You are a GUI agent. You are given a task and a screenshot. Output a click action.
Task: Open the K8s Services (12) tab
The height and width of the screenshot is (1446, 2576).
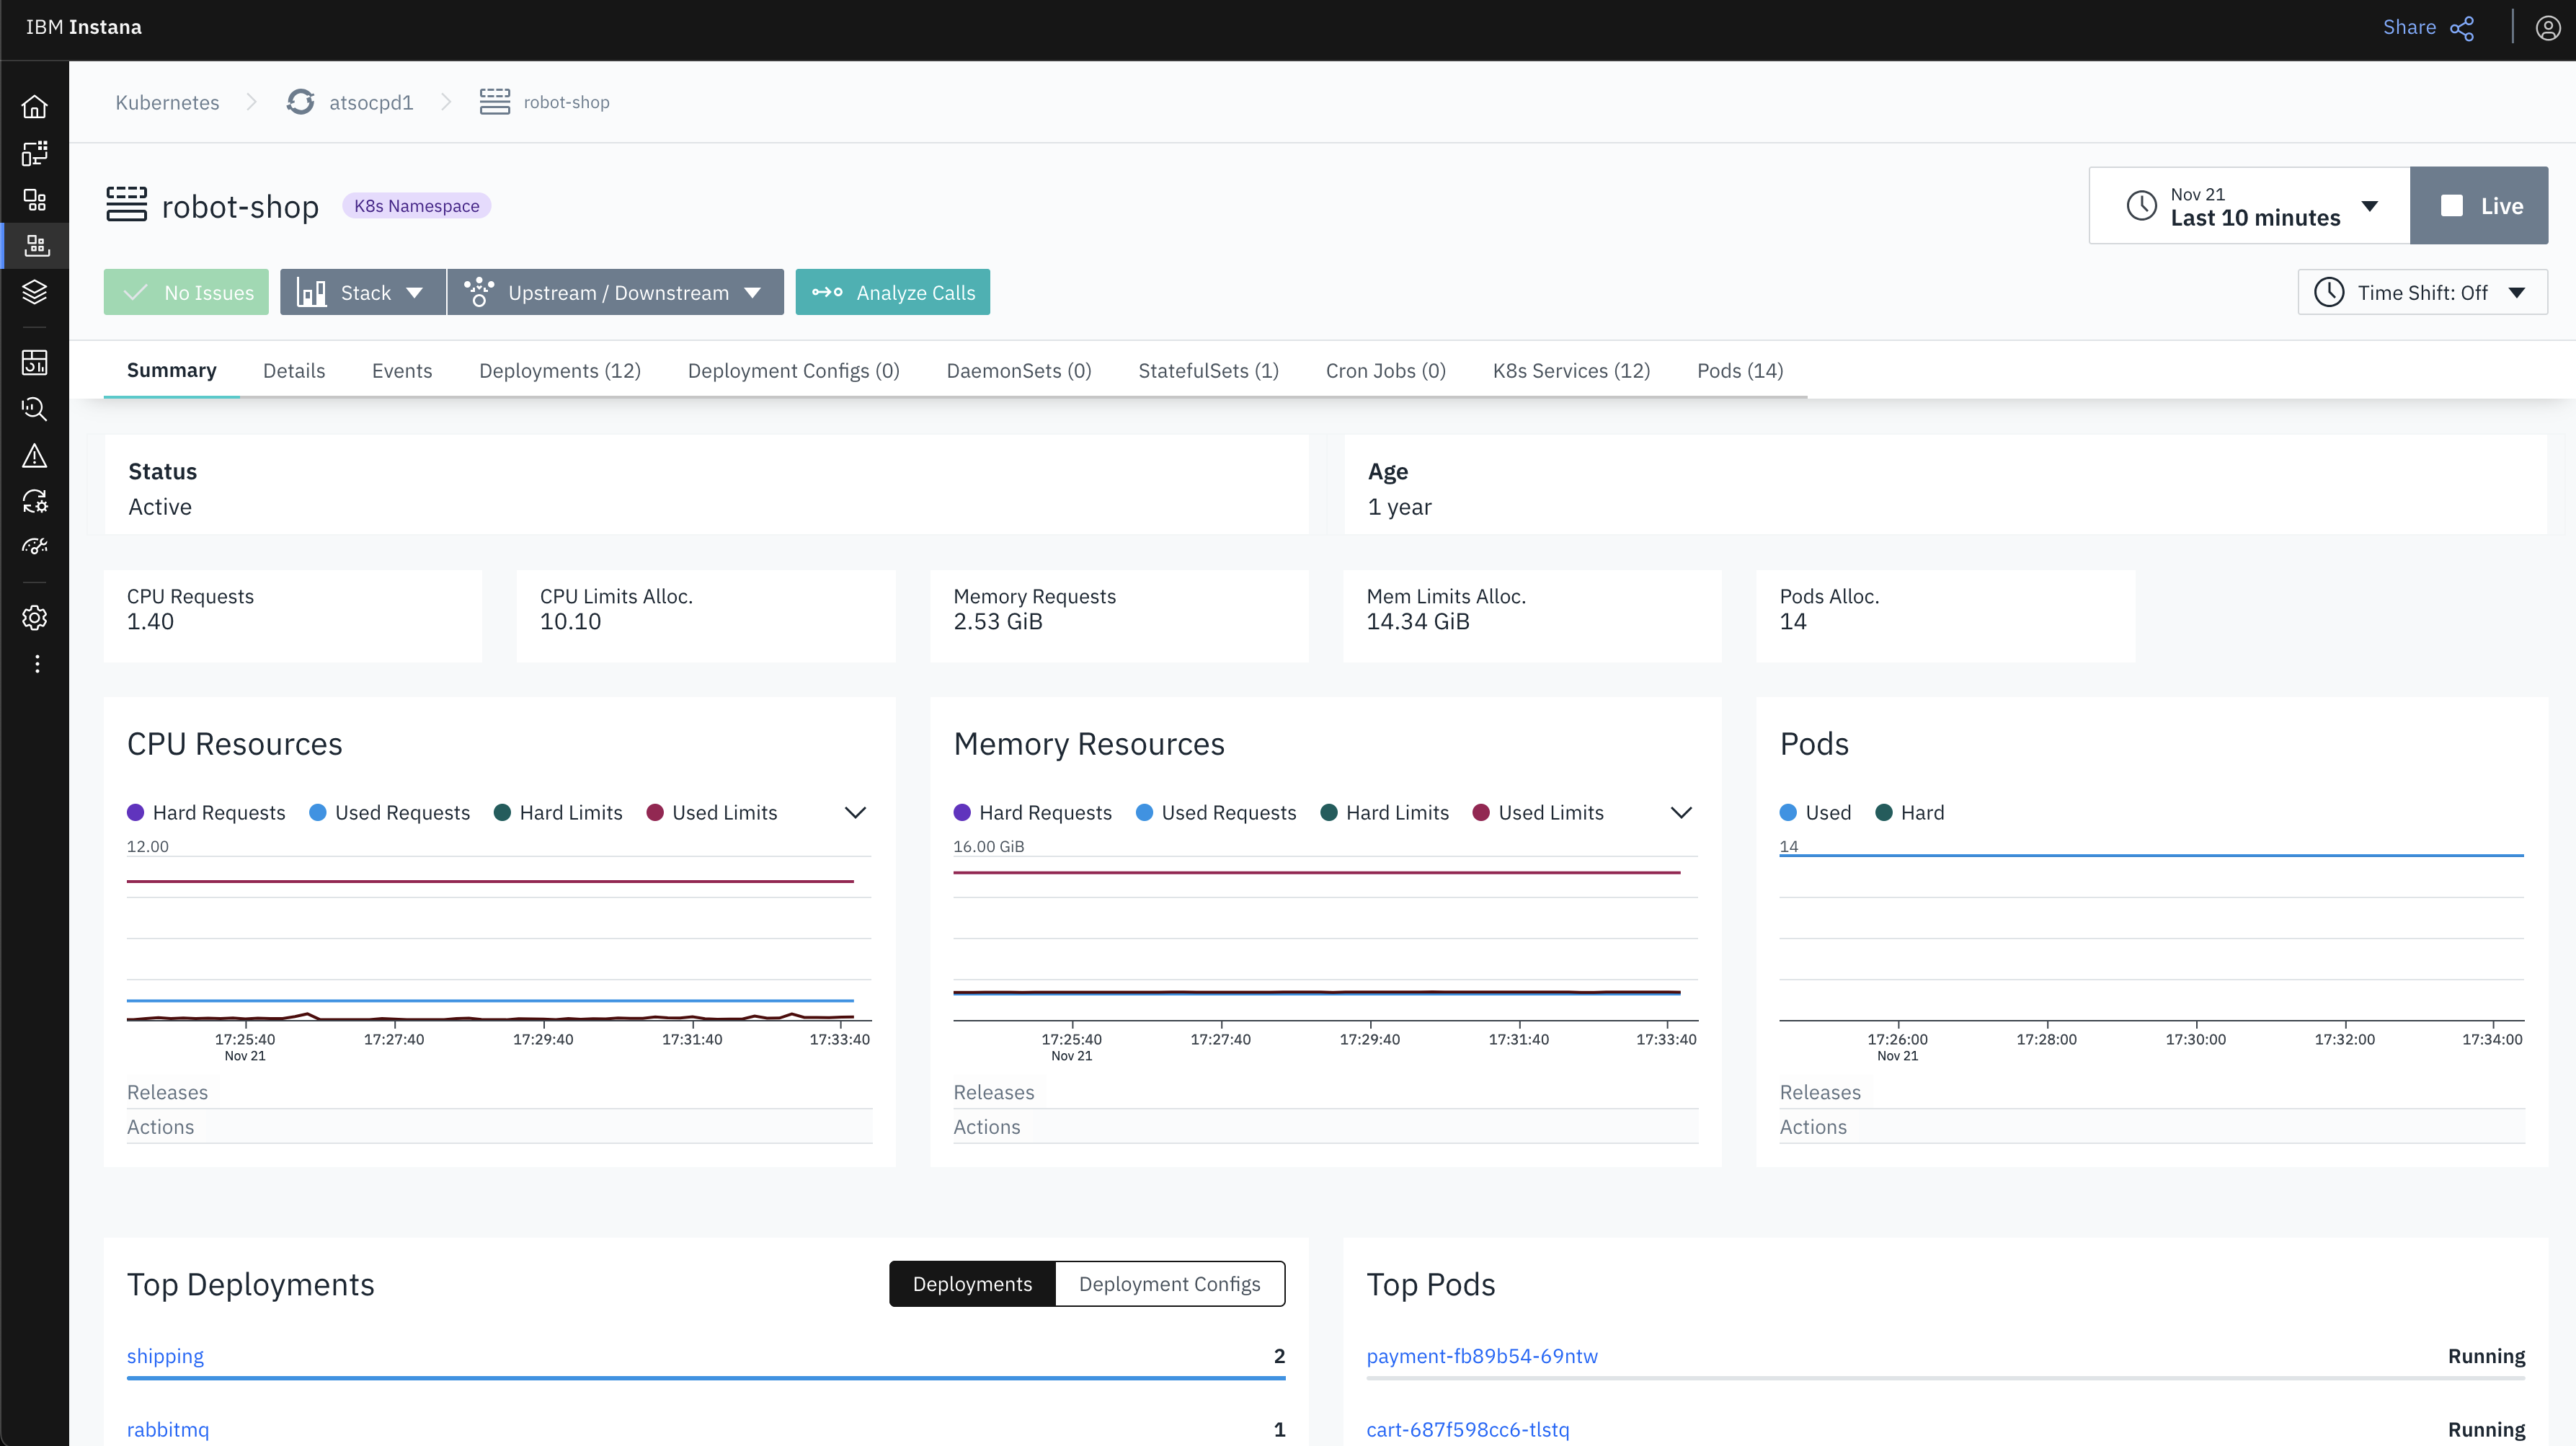tap(1571, 370)
